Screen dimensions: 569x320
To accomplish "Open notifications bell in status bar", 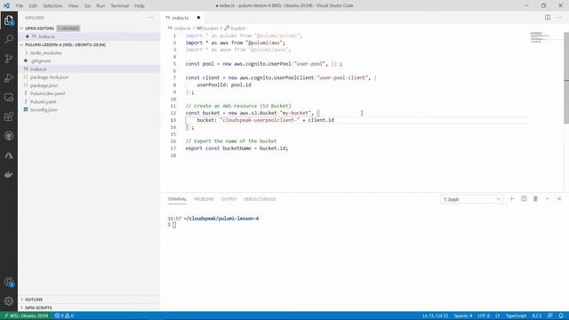I will (561, 316).
